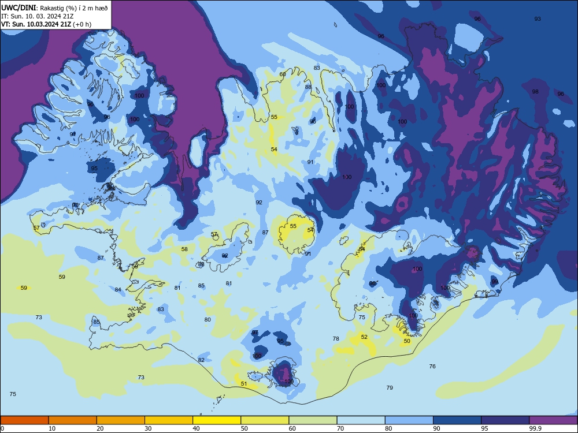Click the humidity value 76 on the map
Screen dimensions: 578x433
coord(432,367)
